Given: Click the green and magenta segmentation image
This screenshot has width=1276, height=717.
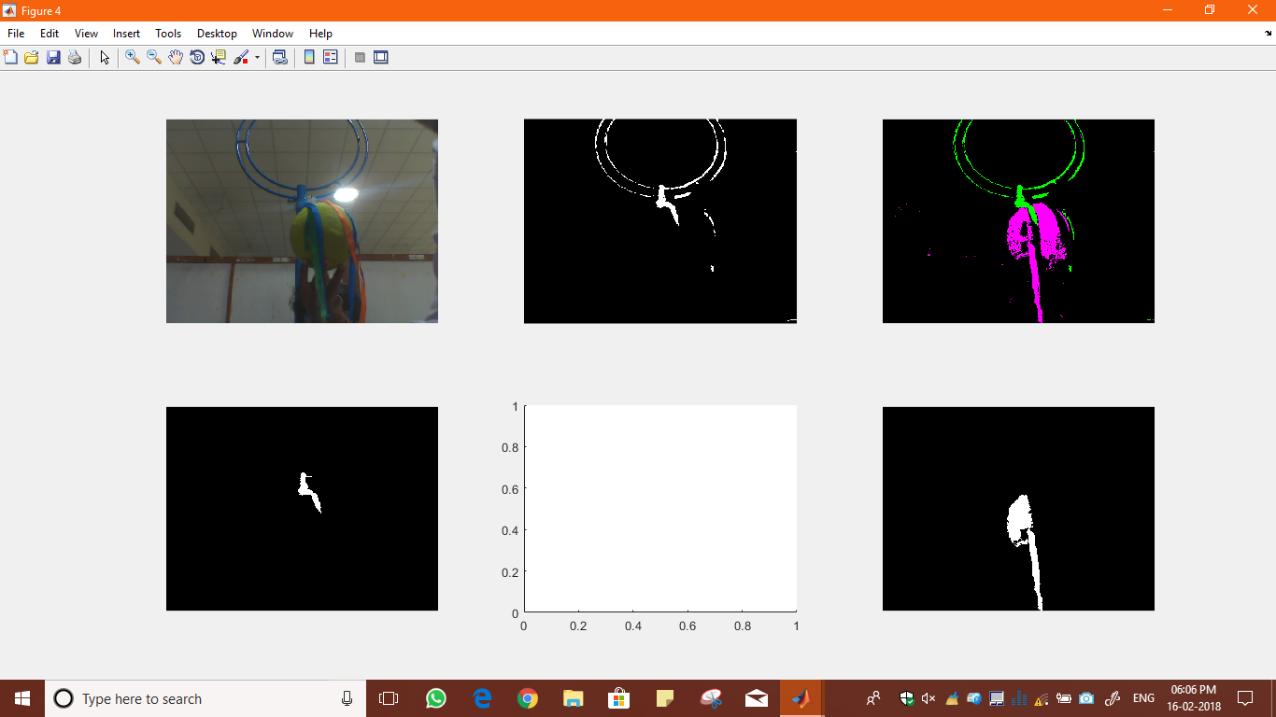Looking at the screenshot, I should coord(1018,221).
